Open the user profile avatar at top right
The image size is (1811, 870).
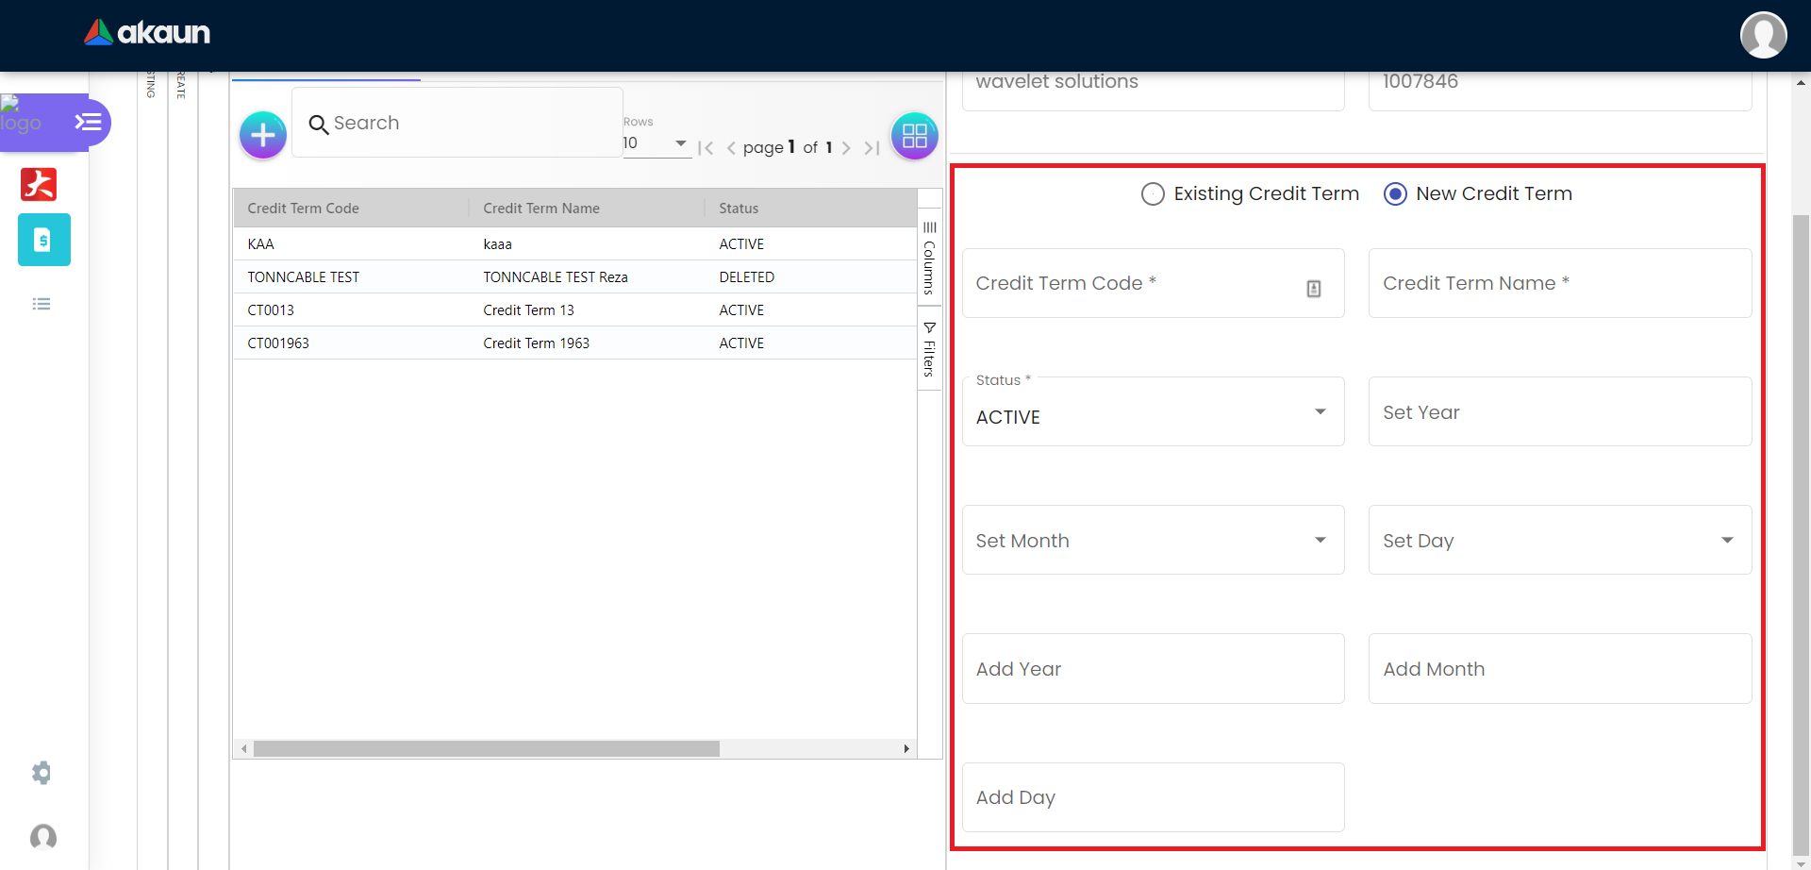coord(1763,35)
